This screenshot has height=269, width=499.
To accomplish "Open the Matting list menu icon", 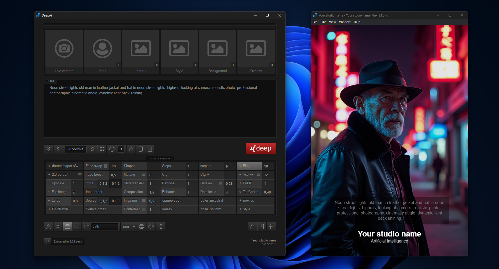I will coord(144,175).
